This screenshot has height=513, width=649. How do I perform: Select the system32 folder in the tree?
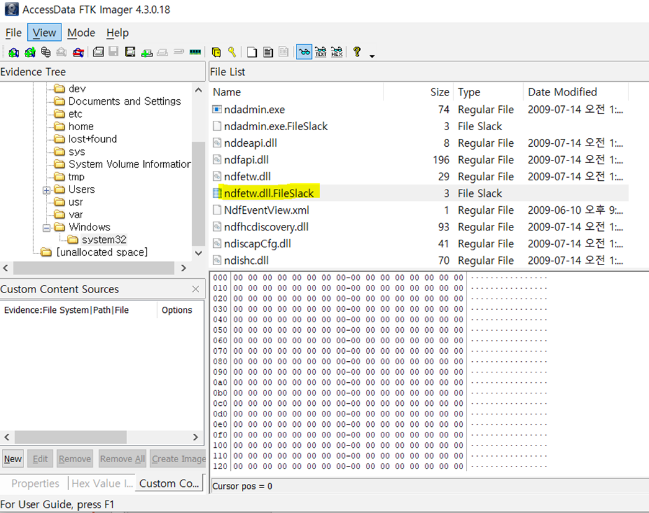pos(104,240)
